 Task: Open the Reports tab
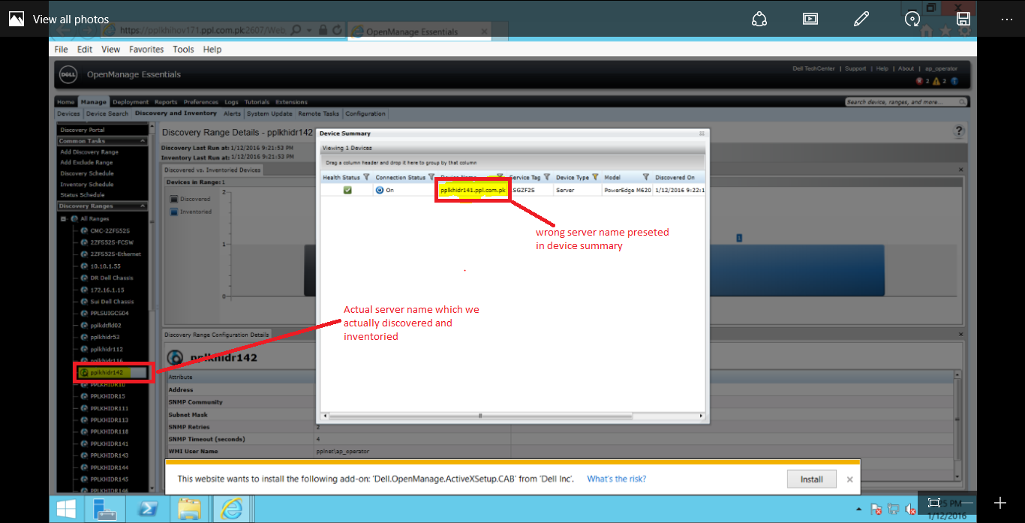[x=166, y=102]
